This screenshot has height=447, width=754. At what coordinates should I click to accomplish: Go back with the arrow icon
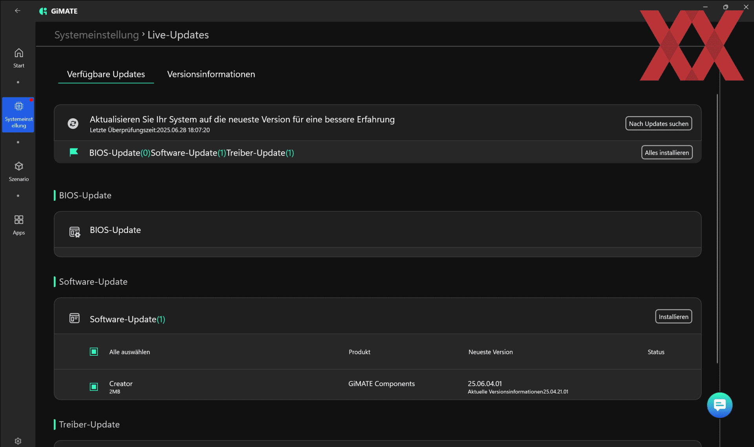pos(18,11)
